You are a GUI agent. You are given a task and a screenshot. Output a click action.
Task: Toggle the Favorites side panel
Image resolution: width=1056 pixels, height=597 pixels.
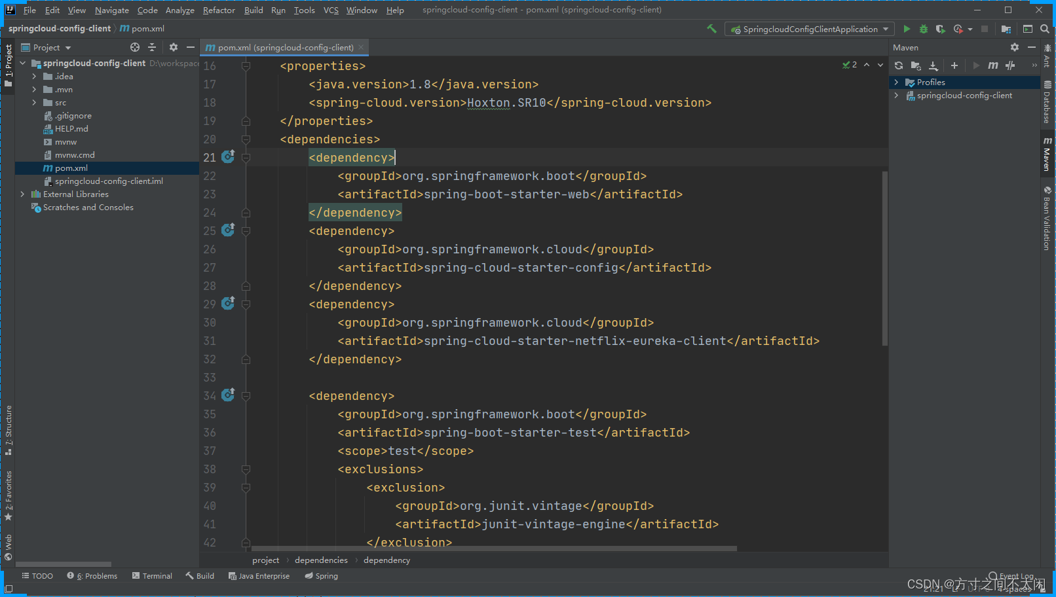(9, 496)
